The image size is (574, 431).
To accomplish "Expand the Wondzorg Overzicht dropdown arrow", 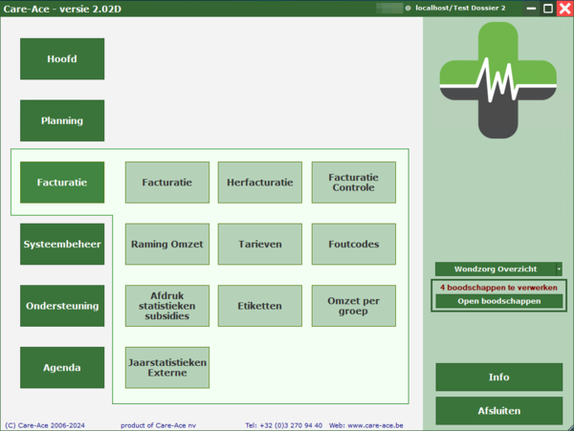I will click(559, 269).
